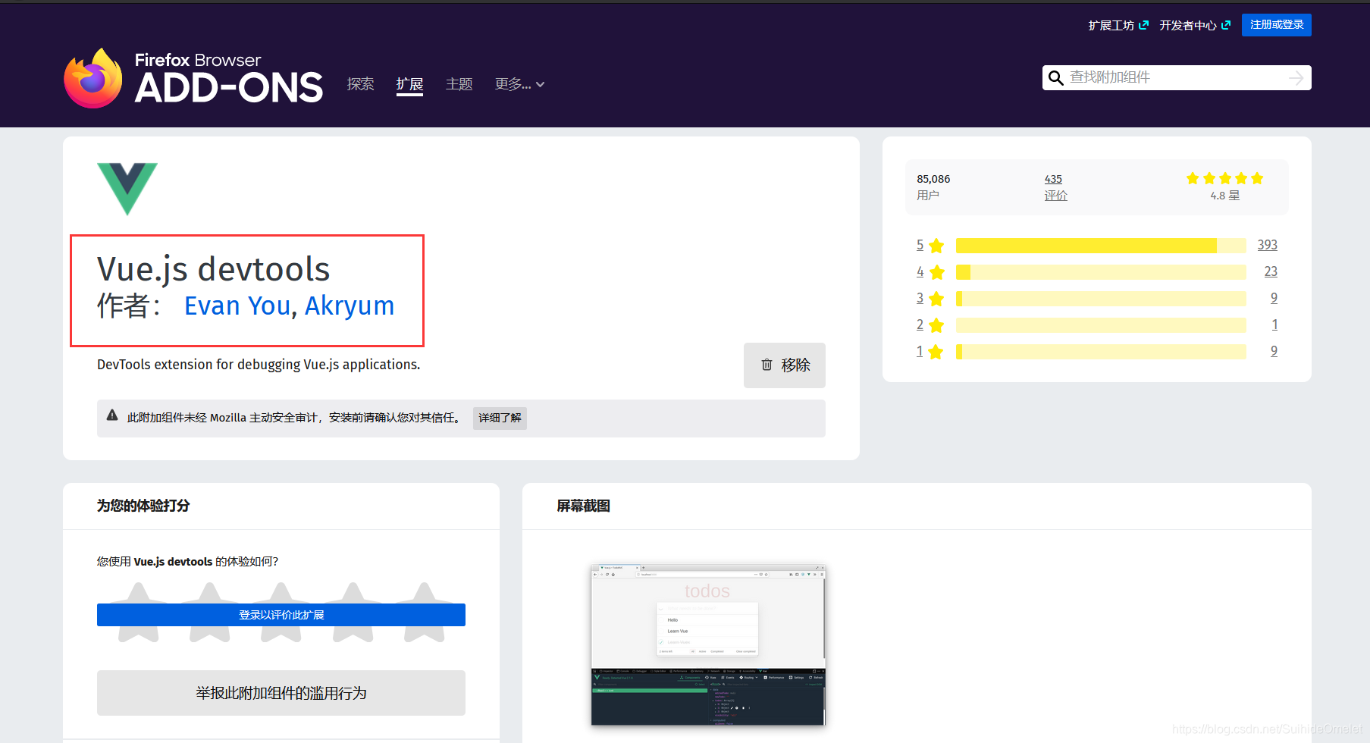Click the 查找附加组件 search field
The width and height of the screenshot is (1370, 743).
pos(1177,77)
